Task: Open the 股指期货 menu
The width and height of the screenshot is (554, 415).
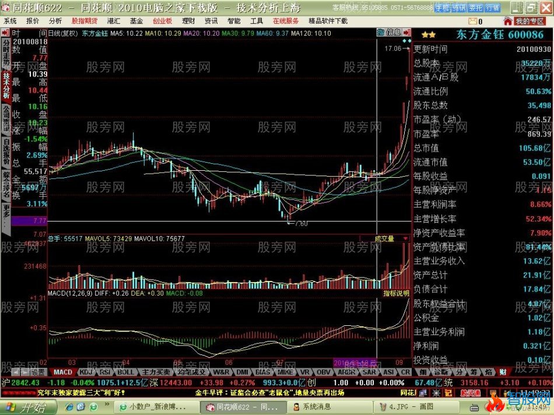Action: click(x=85, y=21)
